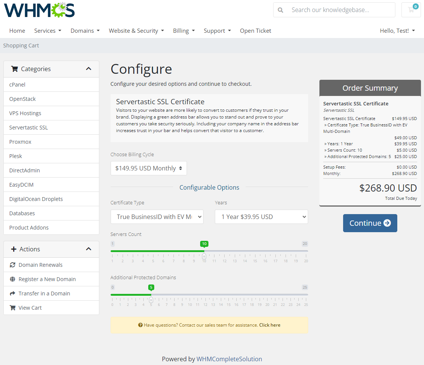Select Databases category
424x365 pixels.
click(x=52, y=214)
